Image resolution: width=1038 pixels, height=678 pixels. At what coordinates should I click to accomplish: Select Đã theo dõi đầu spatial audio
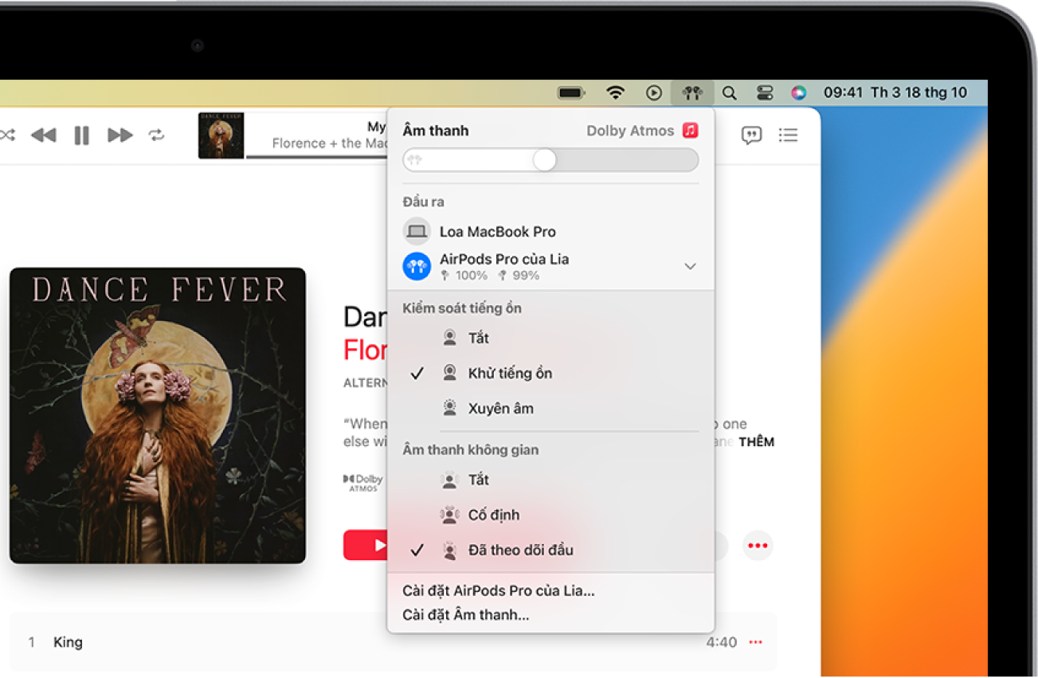[550, 550]
